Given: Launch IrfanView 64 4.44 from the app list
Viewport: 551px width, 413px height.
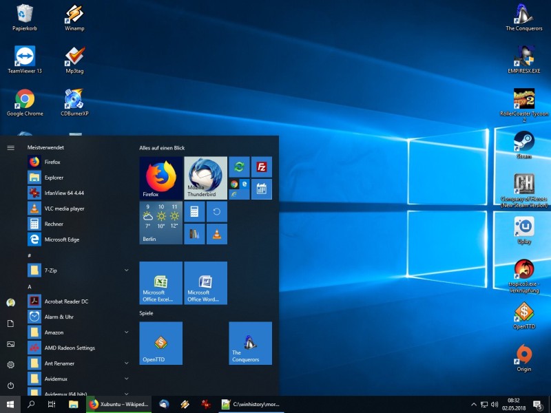Looking at the screenshot, I should pos(78,193).
